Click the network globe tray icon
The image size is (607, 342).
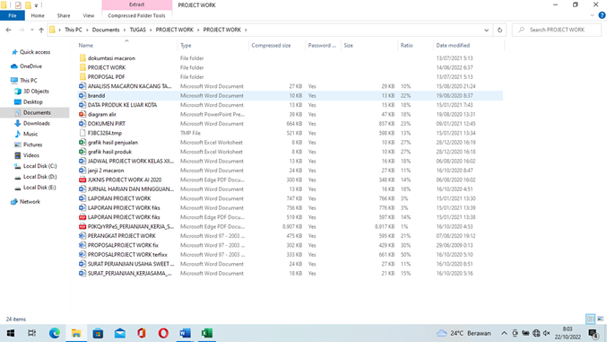pyautogui.click(x=536, y=333)
